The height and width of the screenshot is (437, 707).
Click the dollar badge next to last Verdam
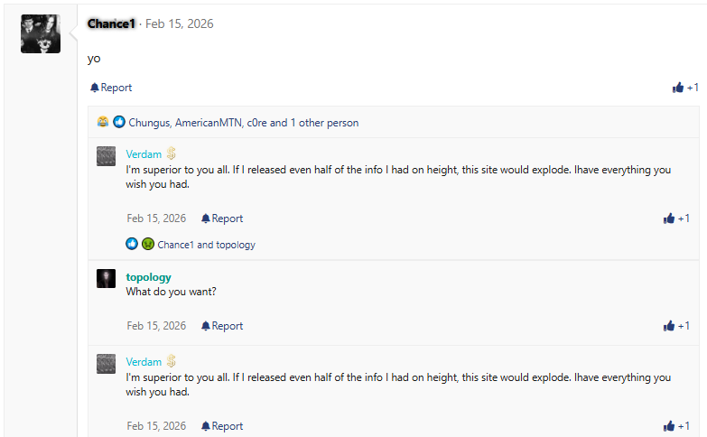point(171,361)
